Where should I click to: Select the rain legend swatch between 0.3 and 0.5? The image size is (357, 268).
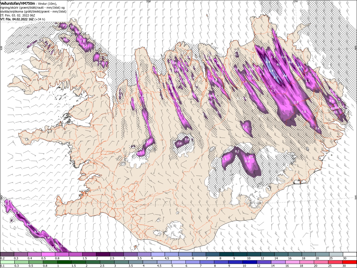coord(21,262)
